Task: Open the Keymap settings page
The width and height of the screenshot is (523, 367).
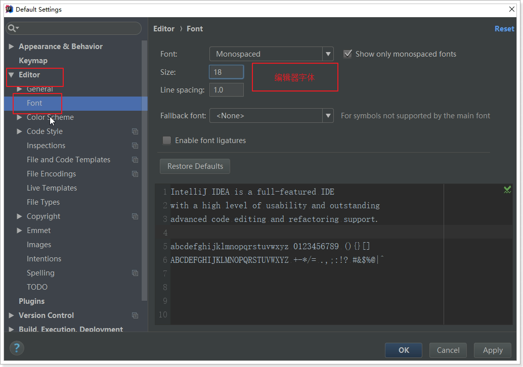Action: 33,61
